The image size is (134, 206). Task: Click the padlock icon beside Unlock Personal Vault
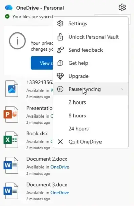[x=60, y=37]
